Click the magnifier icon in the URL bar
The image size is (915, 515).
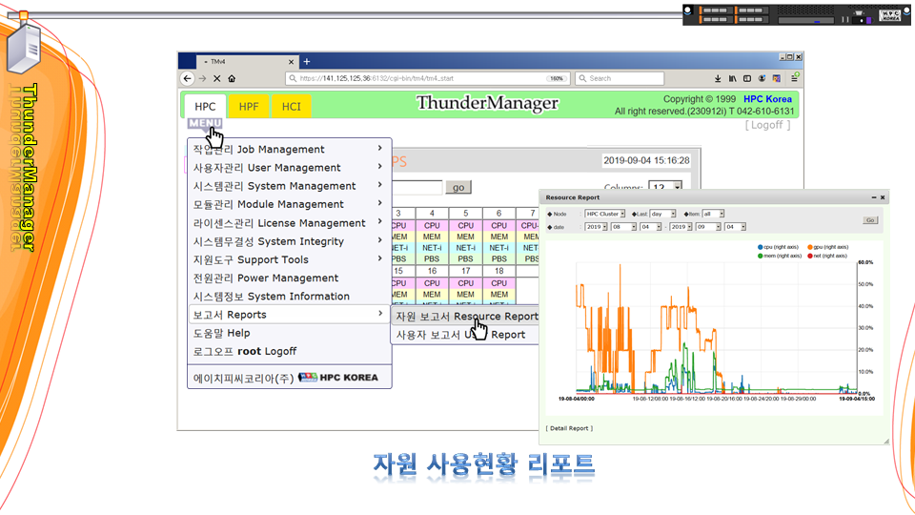point(293,78)
